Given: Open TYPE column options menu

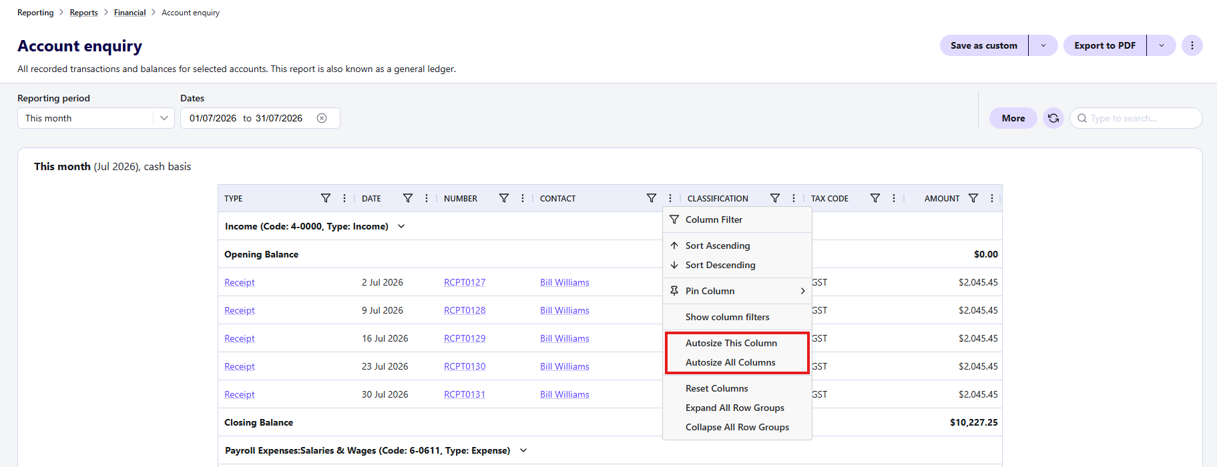Looking at the screenshot, I should tap(344, 198).
